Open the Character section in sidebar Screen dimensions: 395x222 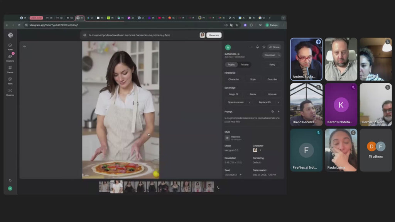(10, 92)
